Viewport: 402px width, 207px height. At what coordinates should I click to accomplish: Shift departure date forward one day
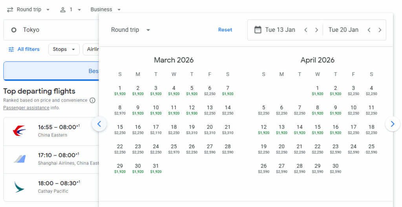316,30
